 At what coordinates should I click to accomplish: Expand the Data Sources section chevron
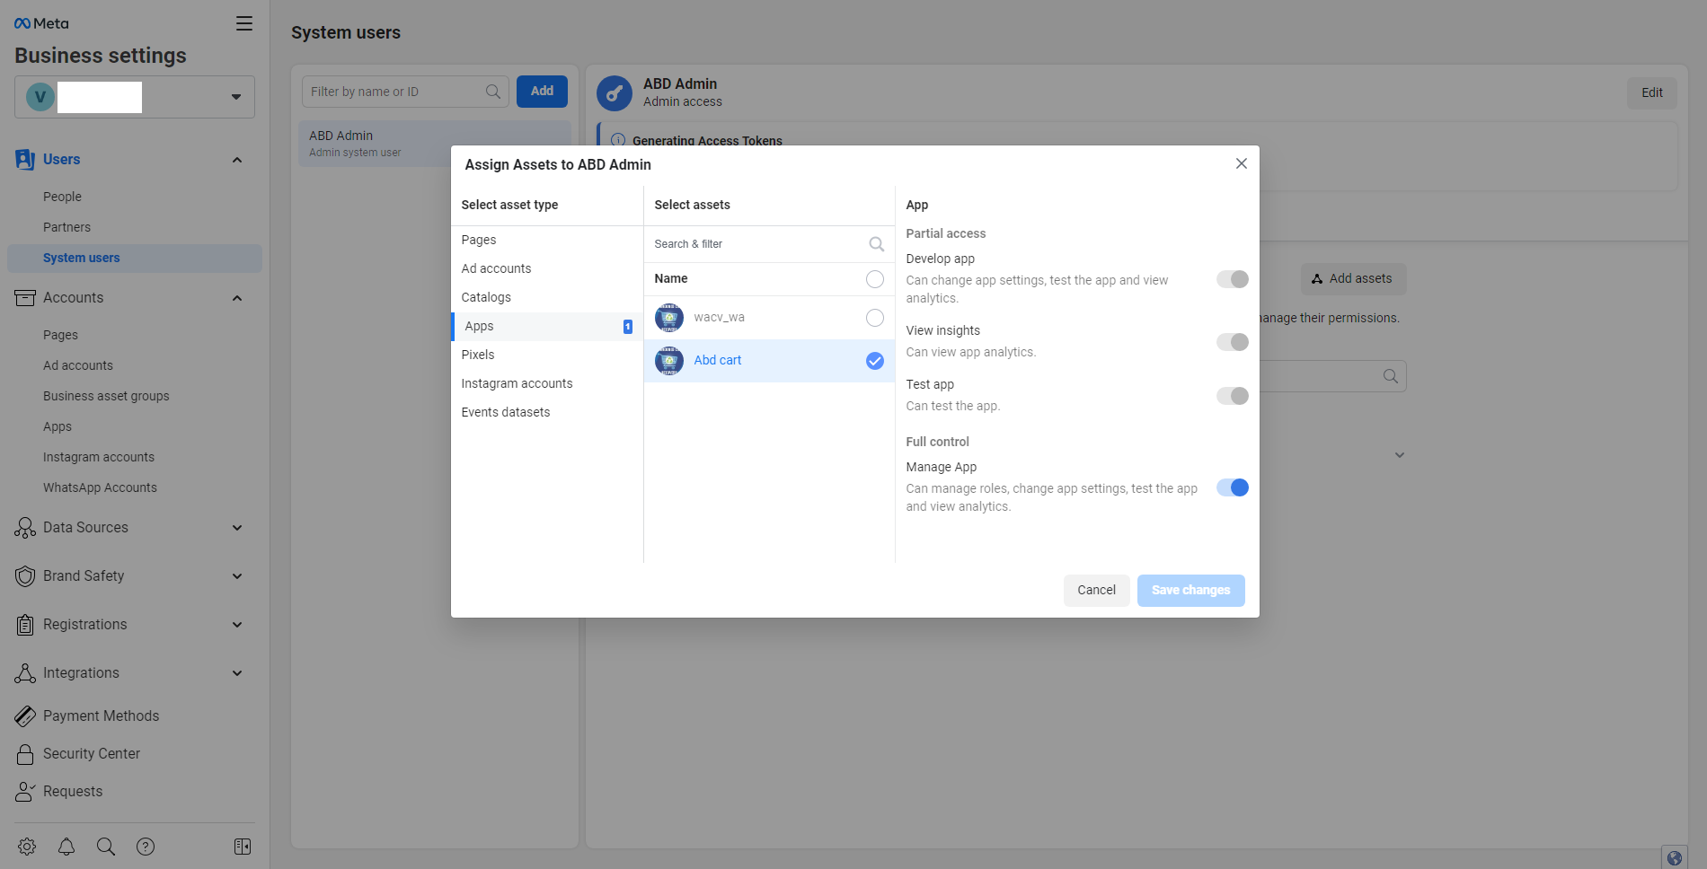(x=237, y=528)
